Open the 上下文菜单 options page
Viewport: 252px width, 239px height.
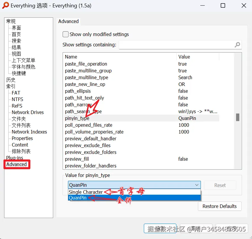(x=23, y=60)
